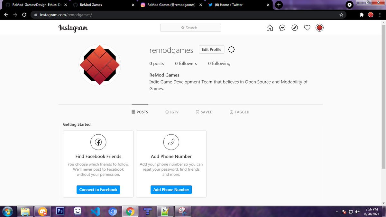This screenshot has width=386, height=217.
Task: Click the red extension icon in toolbar
Action: (371, 15)
